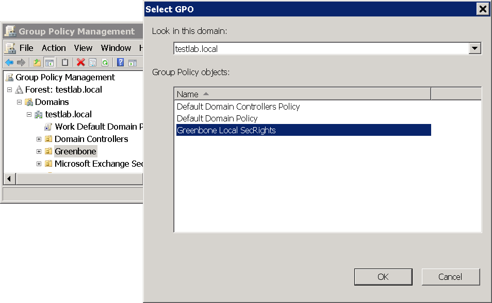Screen dimensions: 492x303
Task: Open the domain dropdown showing testlab.local
Action: coord(474,49)
